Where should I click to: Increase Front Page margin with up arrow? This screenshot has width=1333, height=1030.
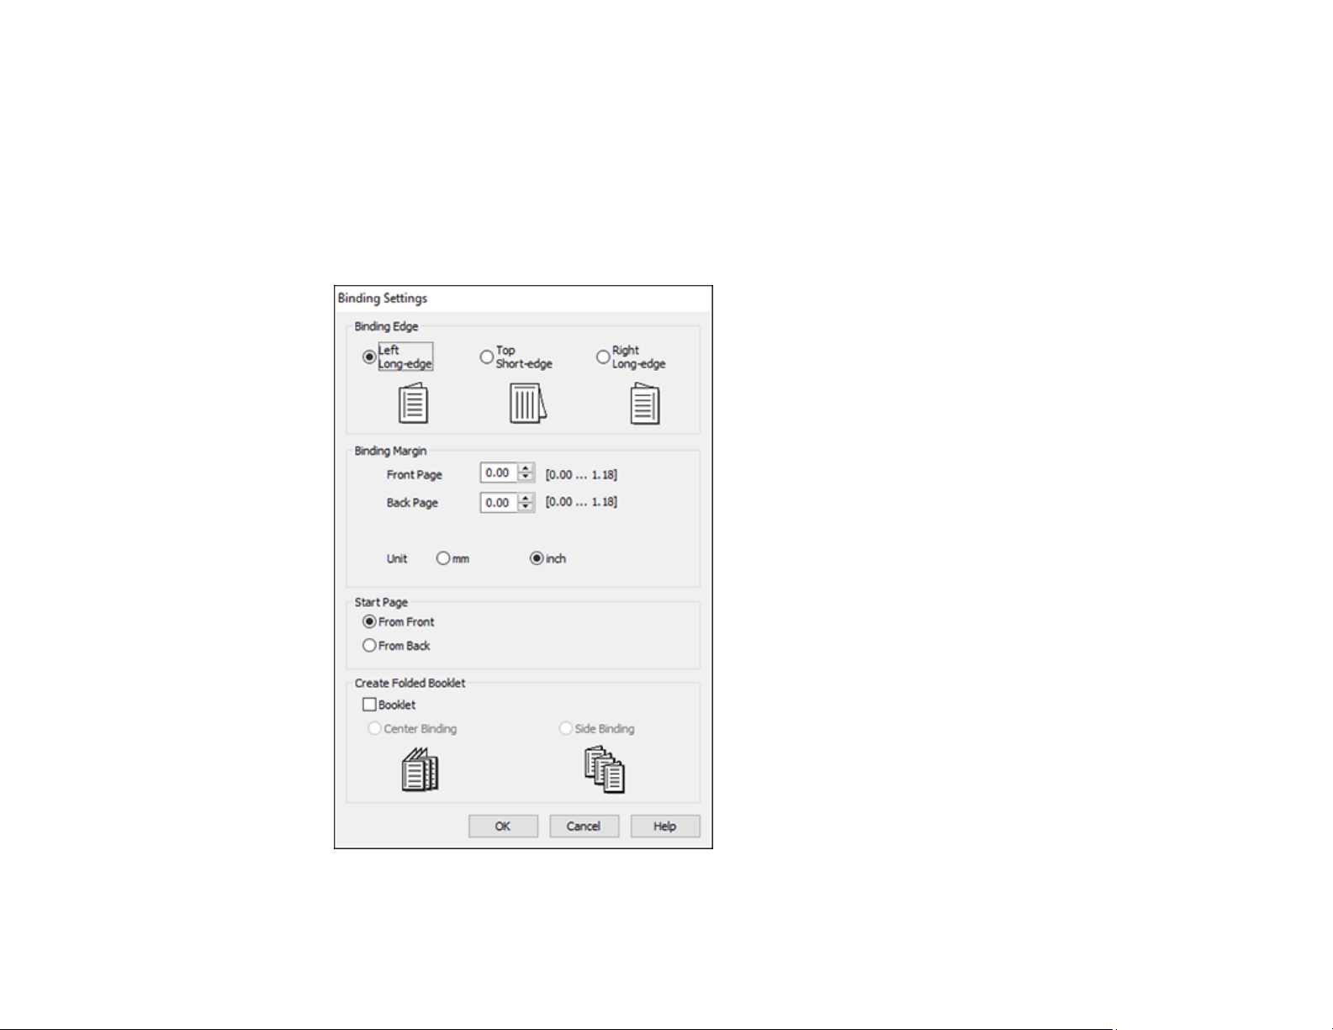coord(526,468)
